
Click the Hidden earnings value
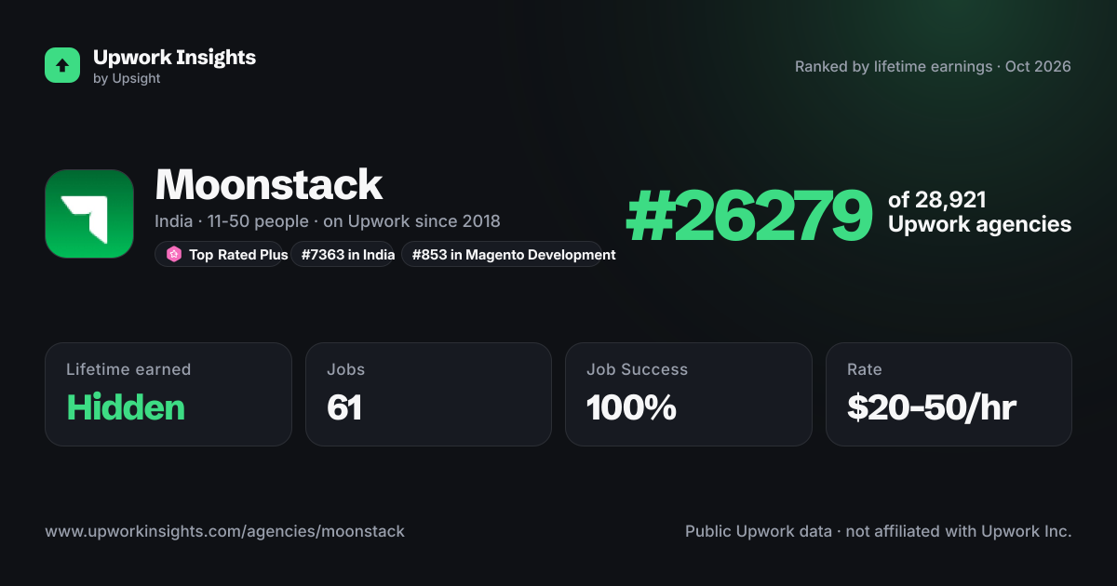click(x=126, y=407)
